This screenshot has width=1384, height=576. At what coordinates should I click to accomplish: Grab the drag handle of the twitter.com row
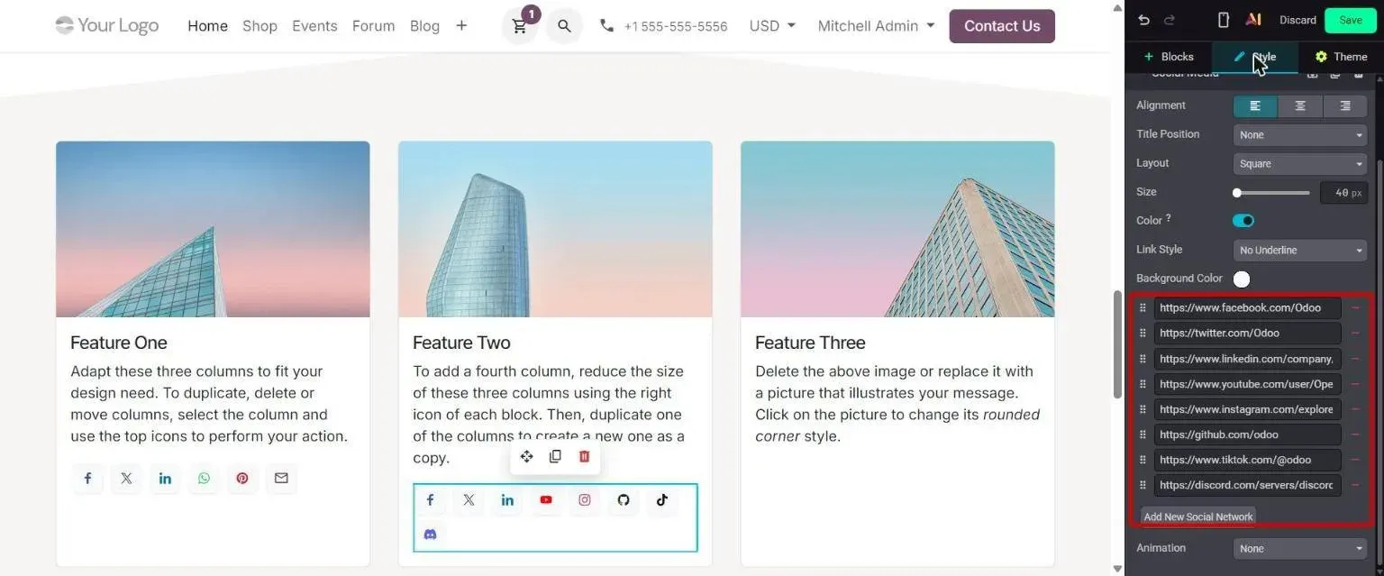click(x=1143, y=333)
